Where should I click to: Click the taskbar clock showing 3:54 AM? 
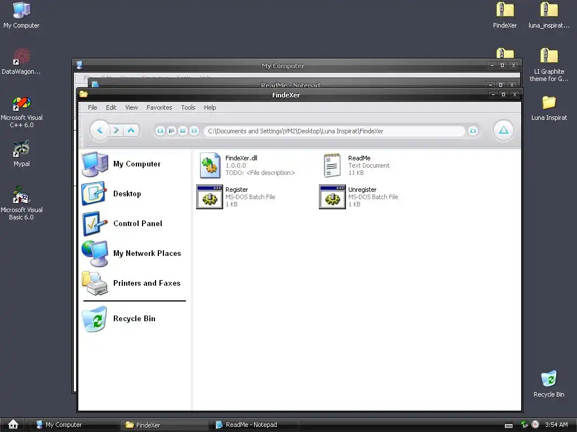(x=556, y=425)
